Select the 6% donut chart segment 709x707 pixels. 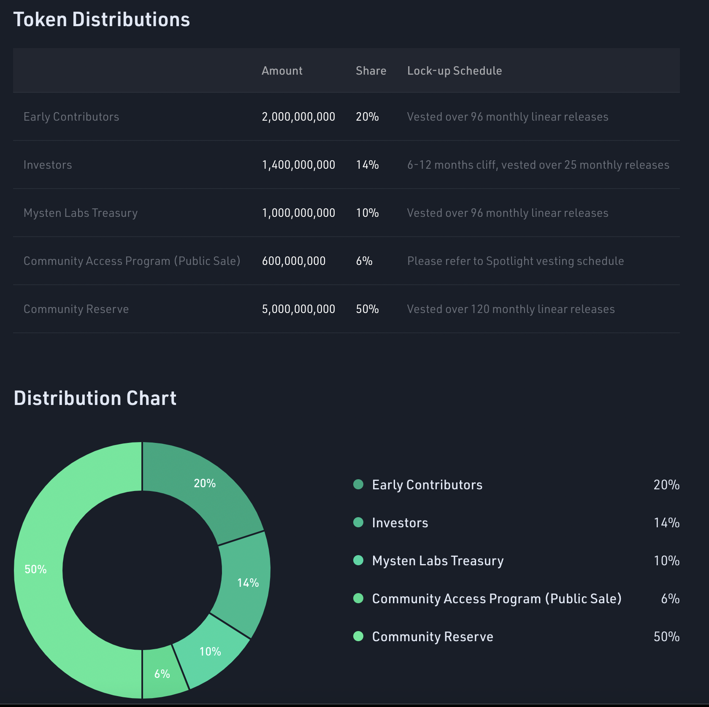[x=162, y=674]
